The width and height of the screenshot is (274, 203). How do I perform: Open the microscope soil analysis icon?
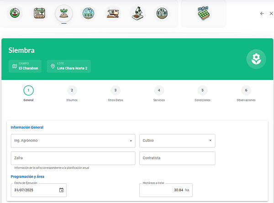[137, 13]
